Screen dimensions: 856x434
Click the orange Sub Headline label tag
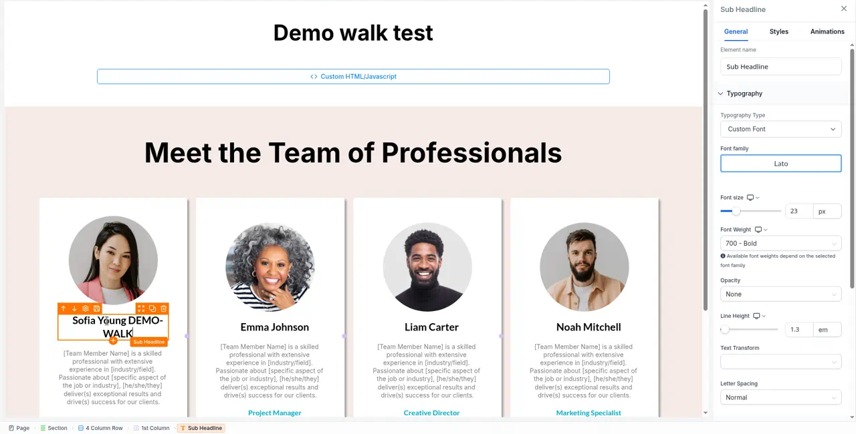click(x=149, y=342)
